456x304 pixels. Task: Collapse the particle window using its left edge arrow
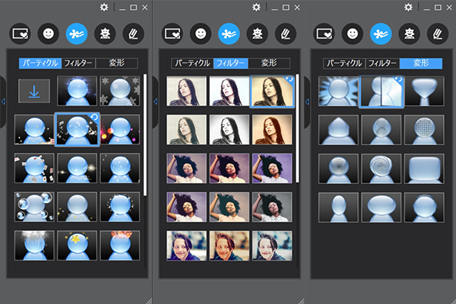click(x=3, y=101)
